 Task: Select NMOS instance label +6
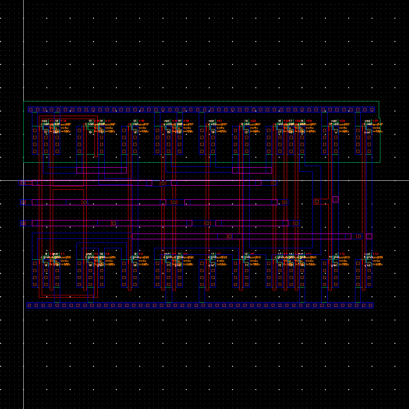pyautogui.click(x=185, y=254)
